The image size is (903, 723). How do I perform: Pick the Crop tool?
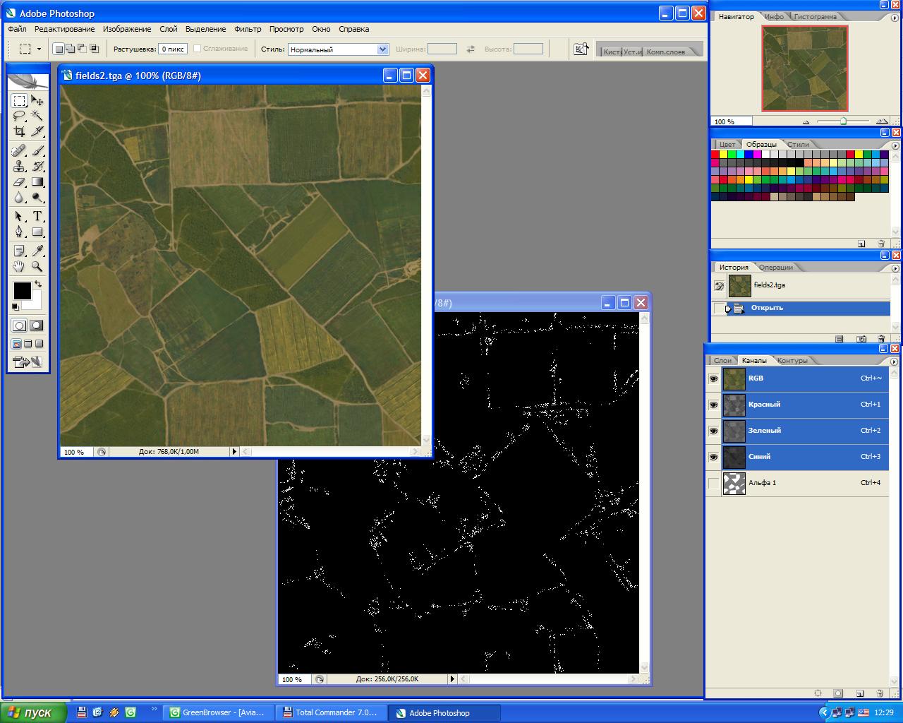pyautogui.click(x=19, y=131)
